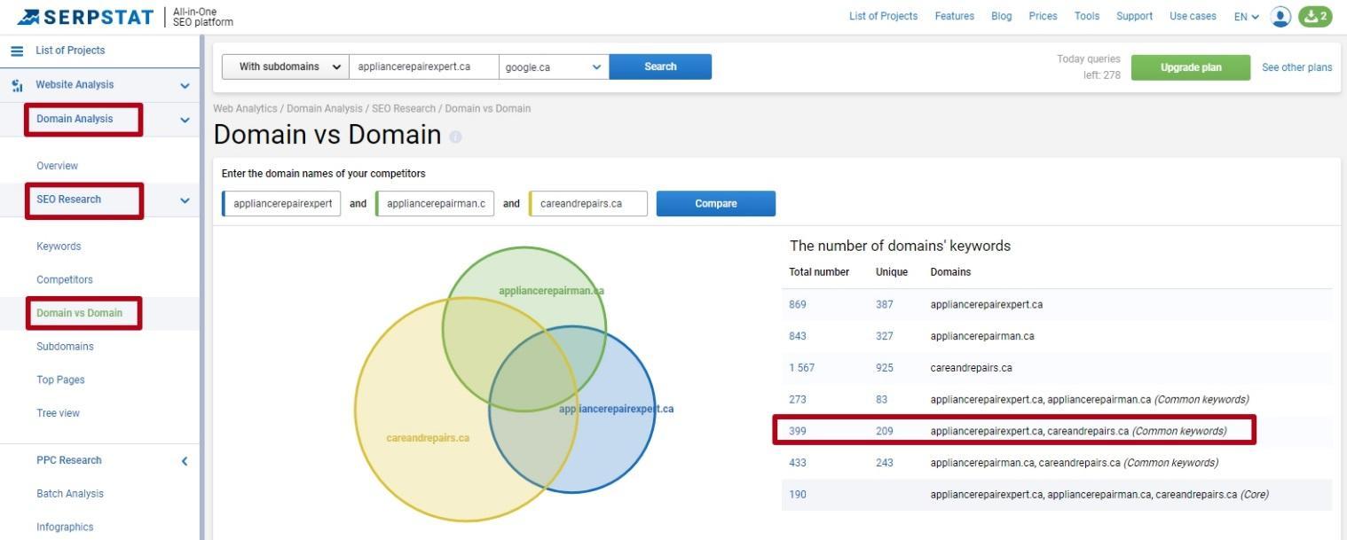This screenshot has height=540, width=1347.
Task: Open Overview in sidebar
Action: click(57, 166)
